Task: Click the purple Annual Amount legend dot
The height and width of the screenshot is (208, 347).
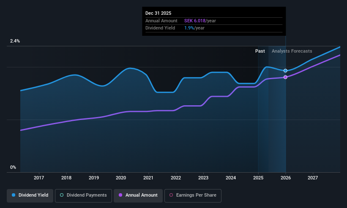Action: click(120, 195)
